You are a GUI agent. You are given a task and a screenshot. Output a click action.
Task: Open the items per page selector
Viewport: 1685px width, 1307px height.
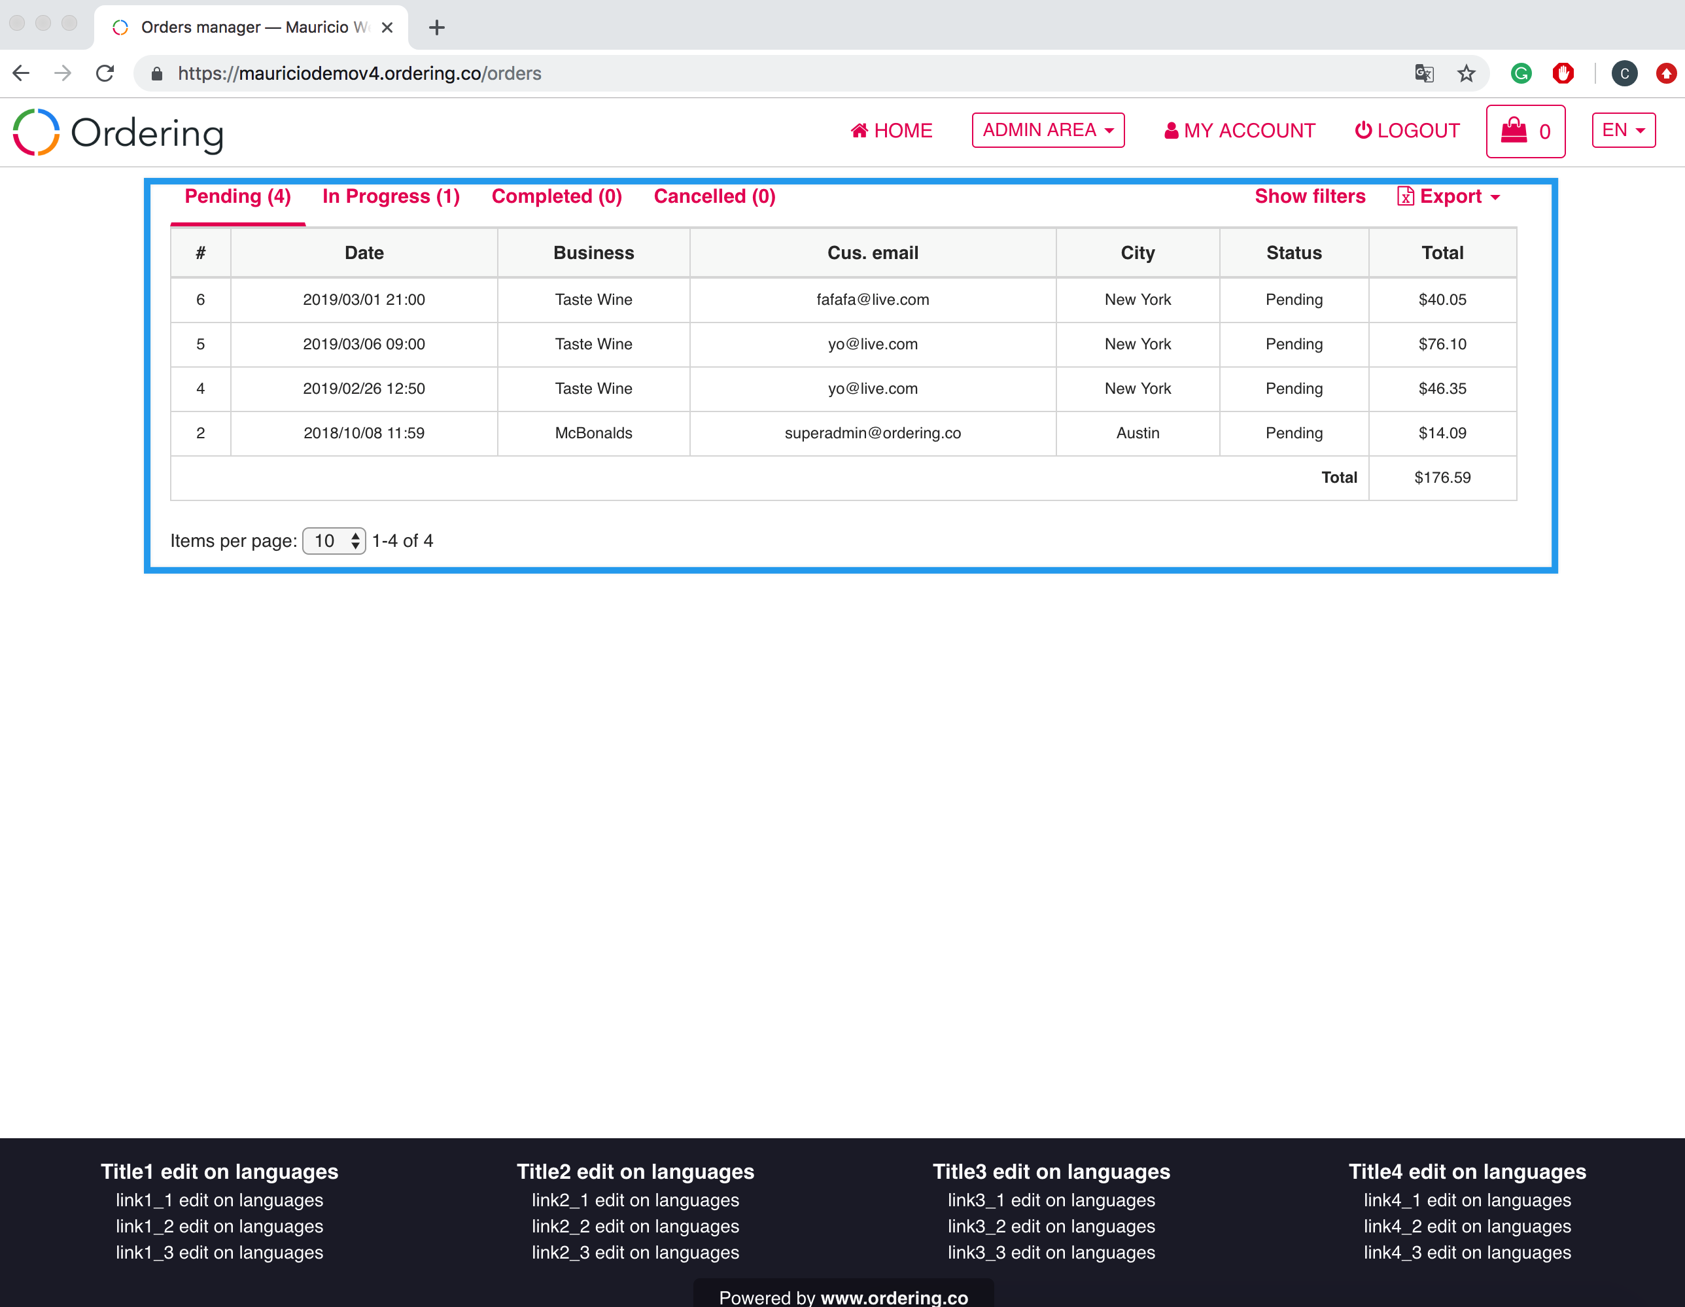pos(334,541)
